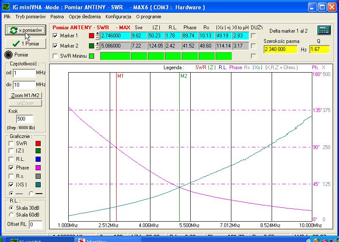The height and width of the screenshot is (242, 339).
Task: Choose the thick line style radio button
Action: [31, 193]
